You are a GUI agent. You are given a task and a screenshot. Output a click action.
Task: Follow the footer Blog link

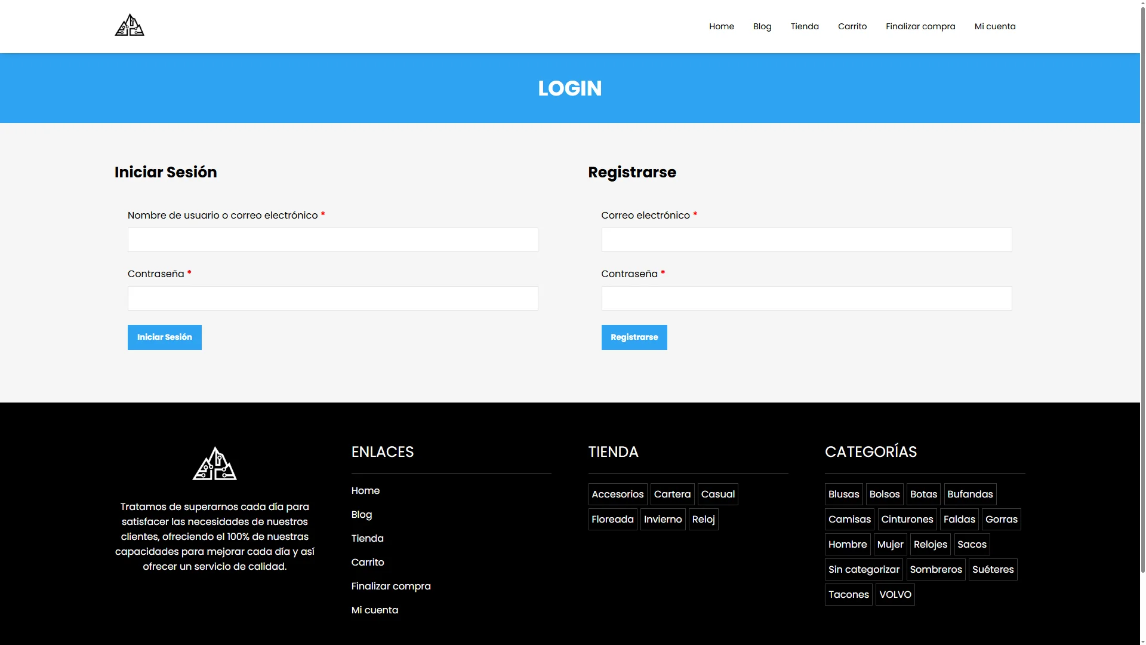point(362,514)
